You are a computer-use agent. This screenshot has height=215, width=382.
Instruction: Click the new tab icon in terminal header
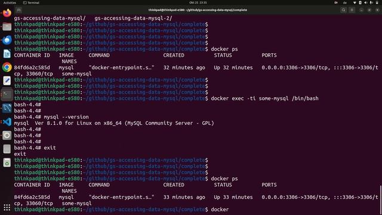(19, 10)
